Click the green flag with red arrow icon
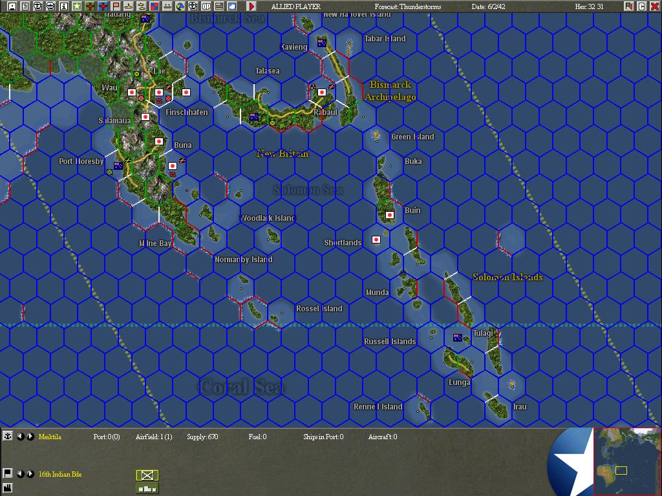This screenshot has height=496, width=662. tap(628, 6)
